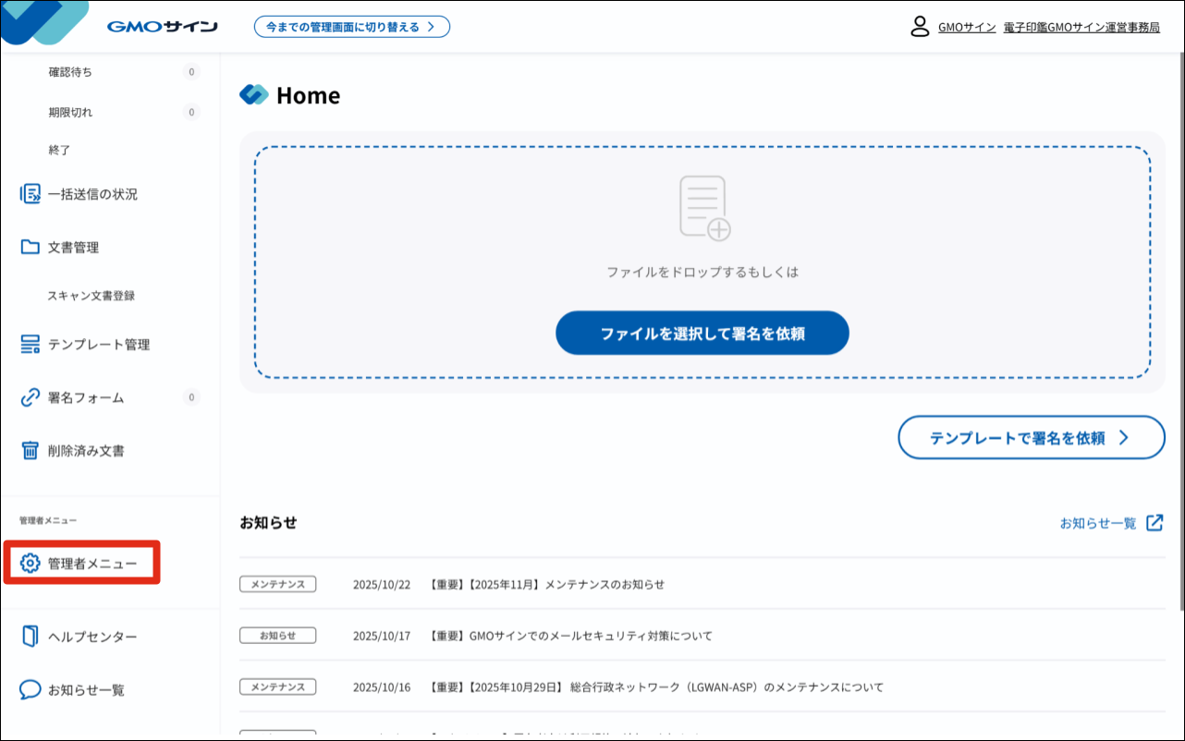
Task: Click the file upload document icon
Action: [704, 209]
